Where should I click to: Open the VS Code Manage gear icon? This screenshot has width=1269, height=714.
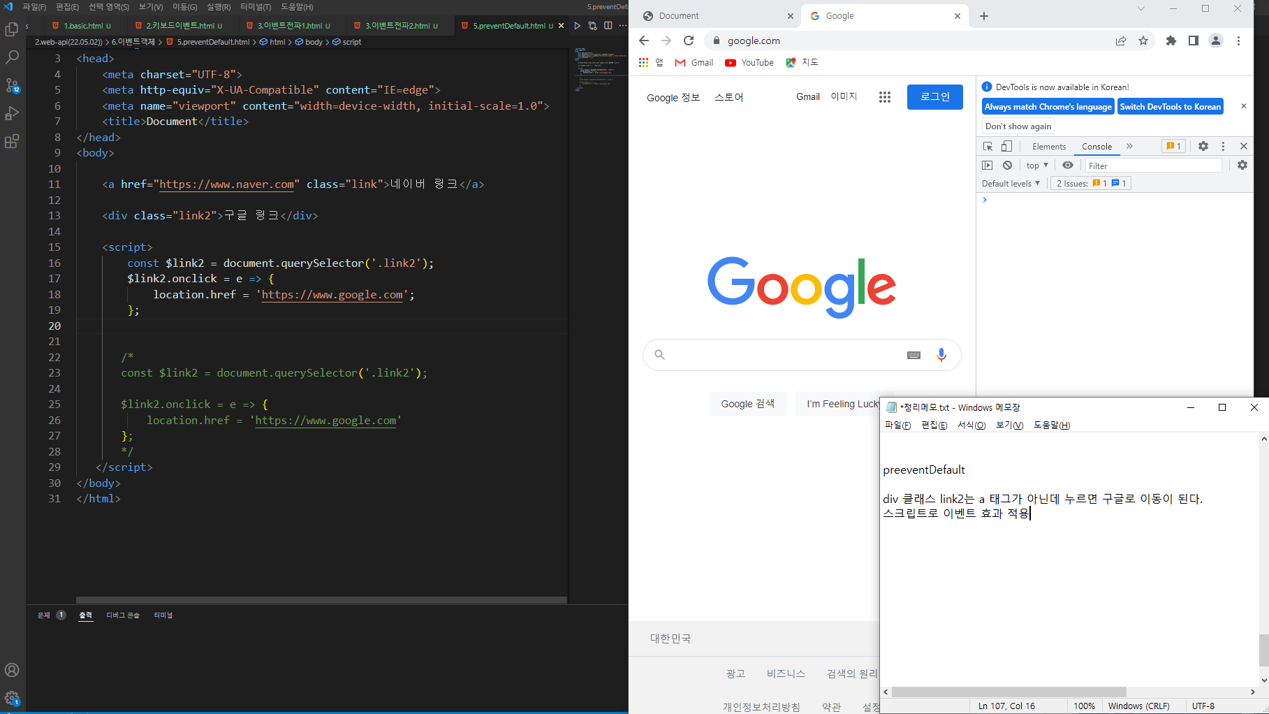pyautogui.click(x=12, y=697)
